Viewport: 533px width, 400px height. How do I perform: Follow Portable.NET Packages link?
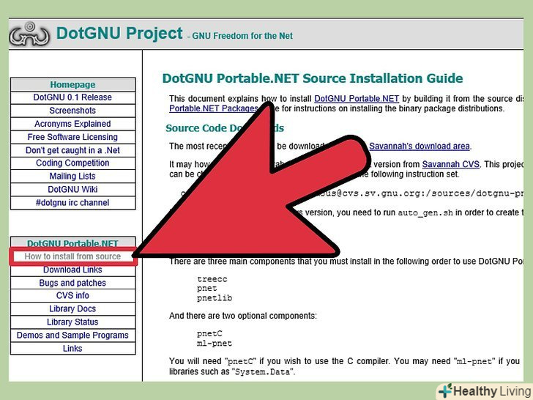(x=214, y=108)
